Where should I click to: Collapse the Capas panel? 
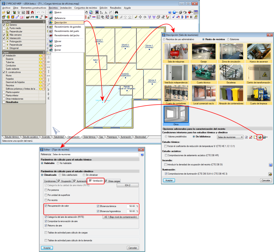click(x=44, y=52)
